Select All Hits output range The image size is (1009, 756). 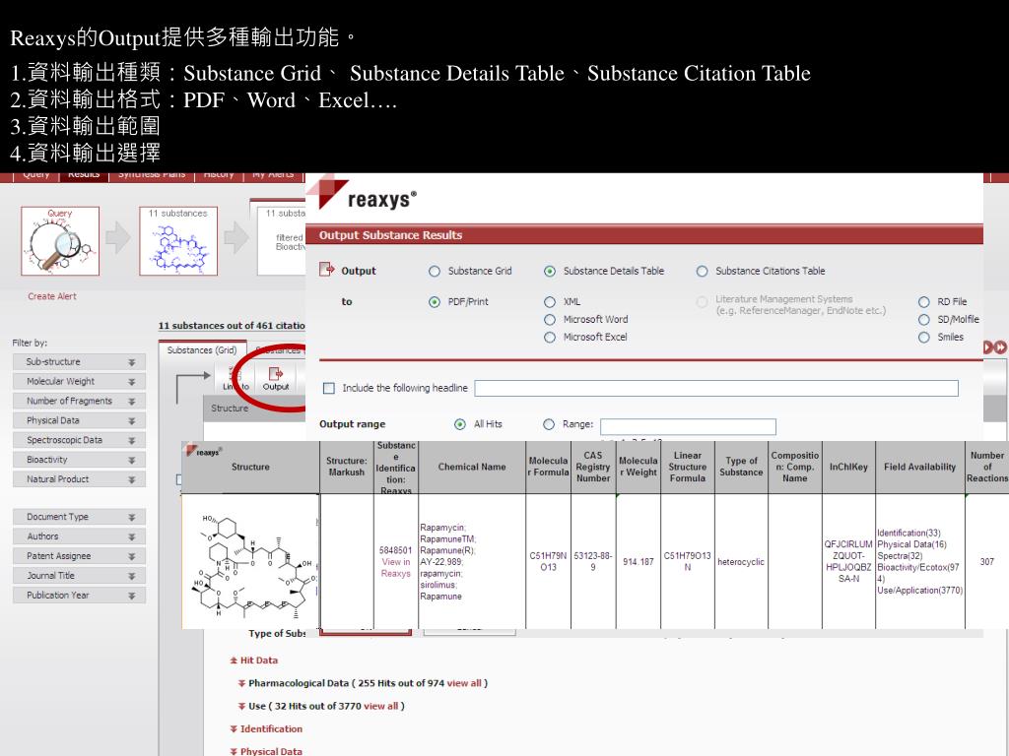(460, 424)
